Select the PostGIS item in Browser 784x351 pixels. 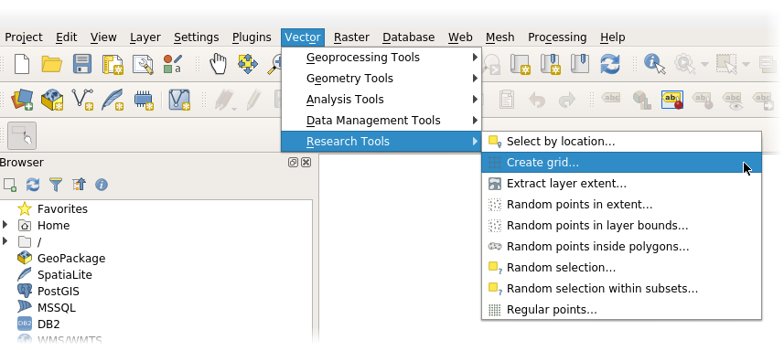58,291
